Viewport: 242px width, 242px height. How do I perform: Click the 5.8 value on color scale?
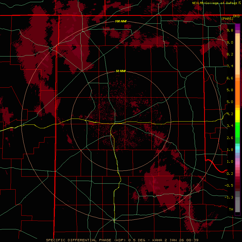click(x=230, y=90)
